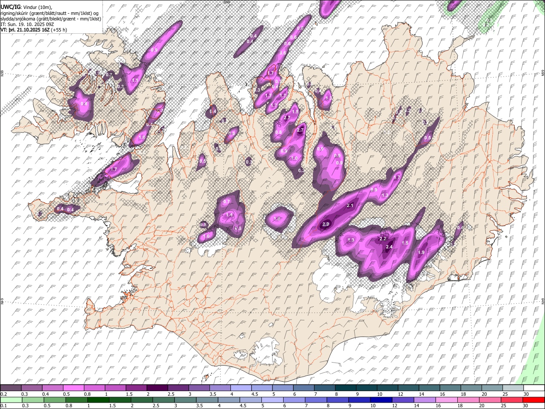Click the 2.9 precipitation value on the map
Image resolution: width=545 pixels, height=409 pixels.
[327, 224]
